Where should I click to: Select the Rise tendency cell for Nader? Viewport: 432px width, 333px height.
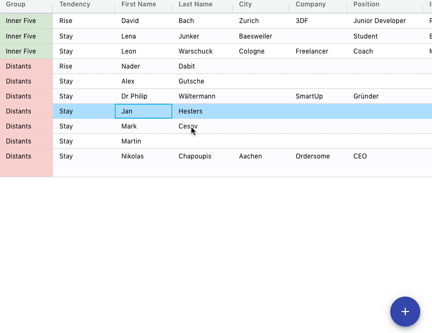84,66
